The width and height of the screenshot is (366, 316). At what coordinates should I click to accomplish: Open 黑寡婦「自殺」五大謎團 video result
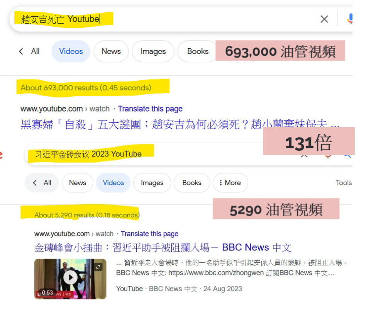click(x=180, y=124)
